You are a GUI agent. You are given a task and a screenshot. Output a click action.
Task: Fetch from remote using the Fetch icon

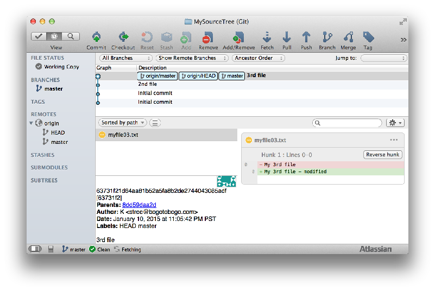coord(267,37)
